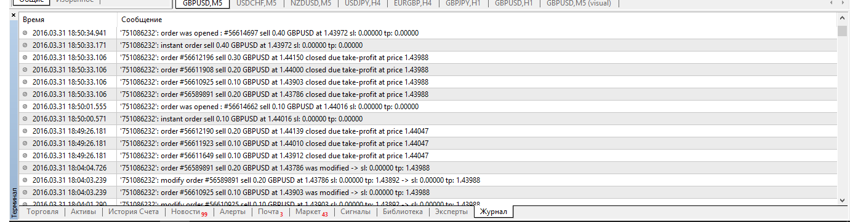Switch to the Торговля tab
This screenshot has height=222, width=850.
(x=42, y=212)
